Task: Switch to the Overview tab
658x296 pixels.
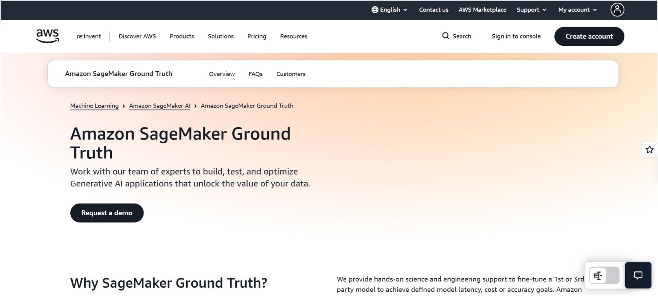Action: click(222, 74)
